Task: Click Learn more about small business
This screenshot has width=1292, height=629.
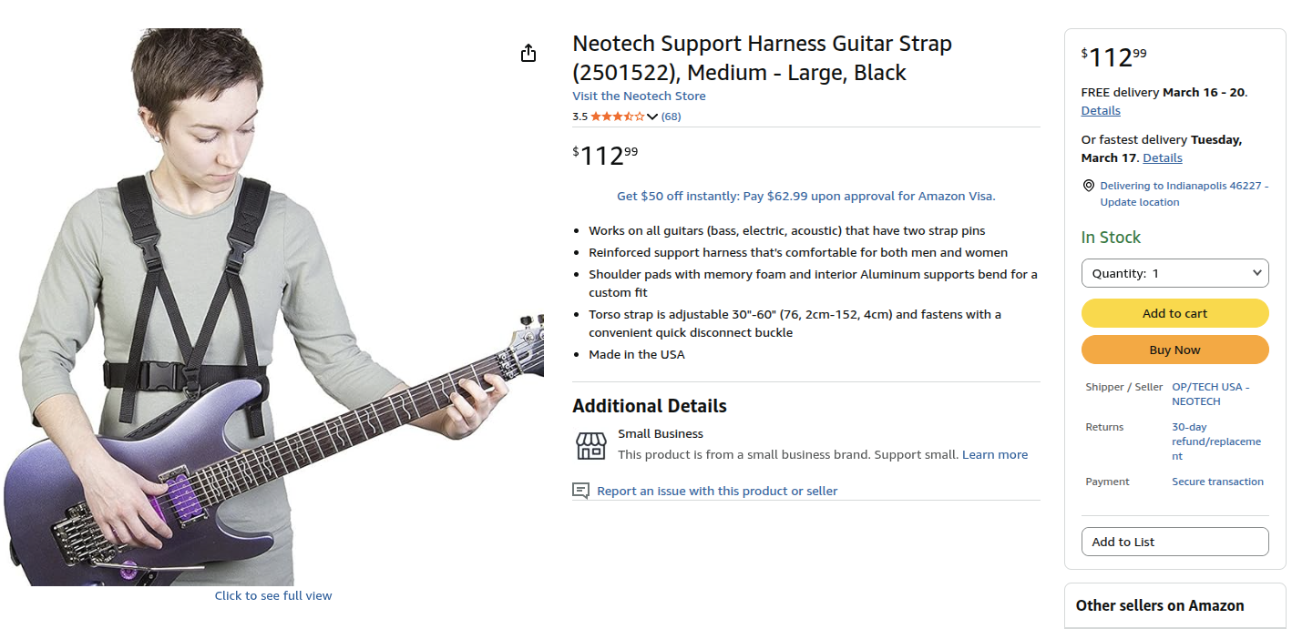Action: [x=995, y=455]
